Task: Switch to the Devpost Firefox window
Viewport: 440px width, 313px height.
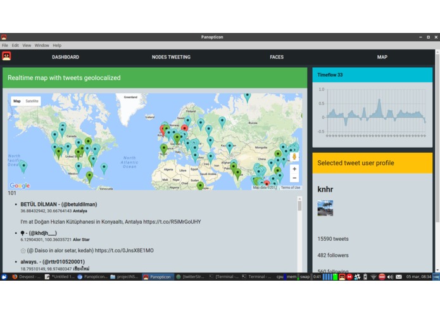Action: tap(27, 277)
